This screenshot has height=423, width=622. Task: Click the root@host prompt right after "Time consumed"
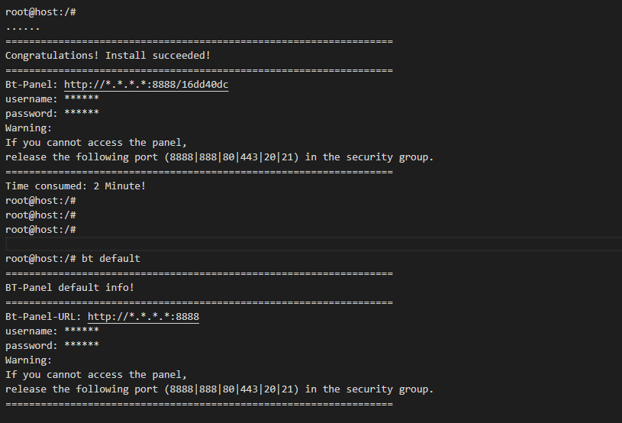coord(40,200)
